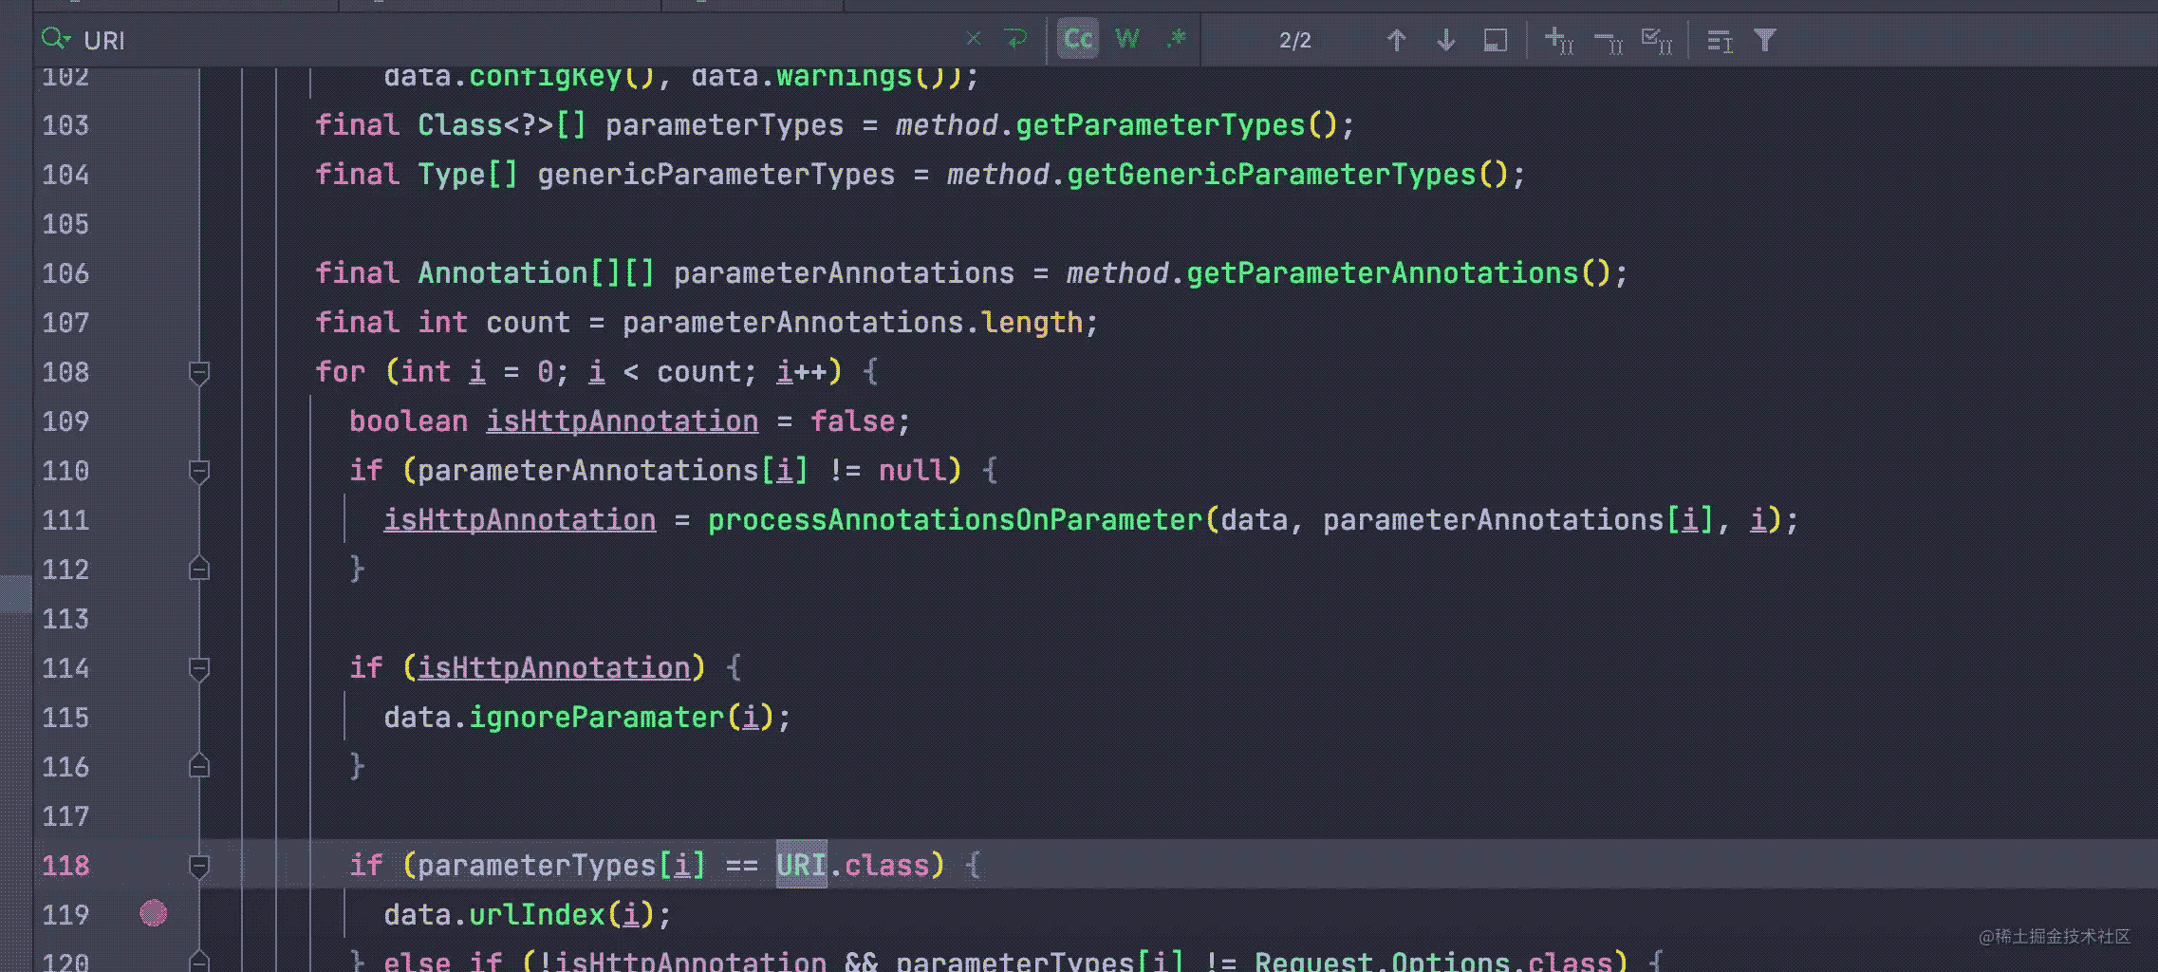Click processAnnotationsOnParameter method call
Screen dimensions: 2158x972
[x=956, y=520]
